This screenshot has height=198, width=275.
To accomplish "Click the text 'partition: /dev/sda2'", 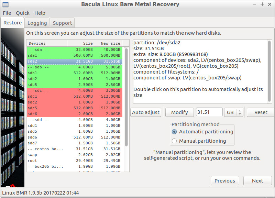I will coord(157,43).
